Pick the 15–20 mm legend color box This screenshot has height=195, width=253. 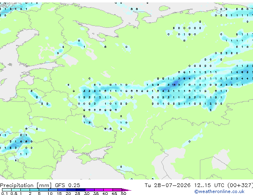pos(62,190)
